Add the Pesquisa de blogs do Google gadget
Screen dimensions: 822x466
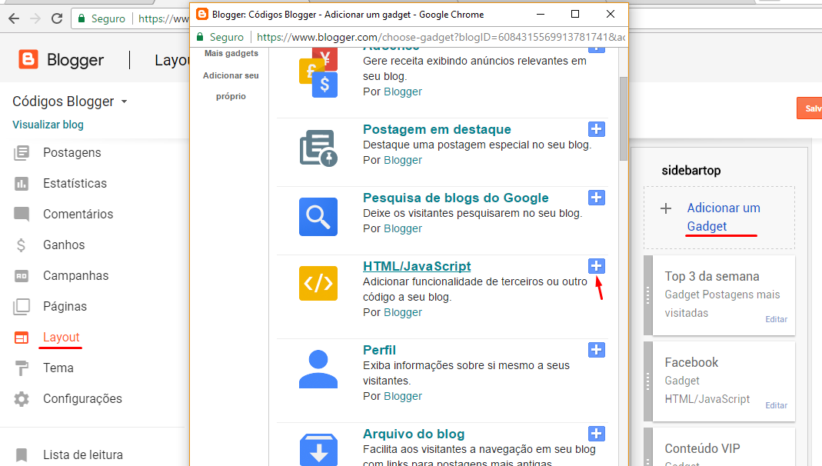pos(597,198)
